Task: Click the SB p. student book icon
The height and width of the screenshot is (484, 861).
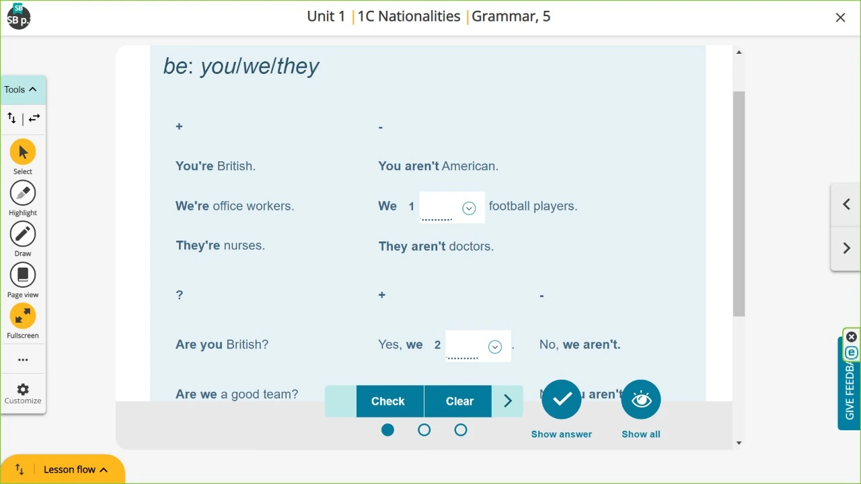Action: [x=18, y=17]
